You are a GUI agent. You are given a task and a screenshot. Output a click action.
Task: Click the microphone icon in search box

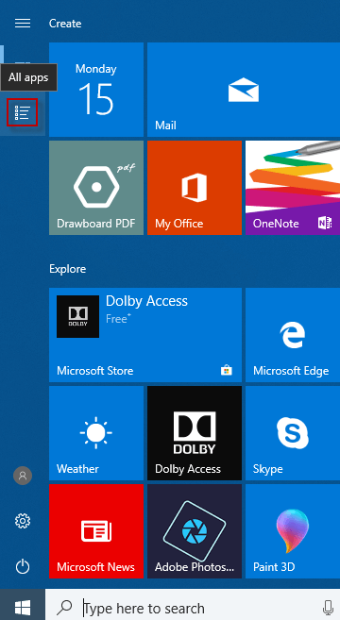pos(328,608)
